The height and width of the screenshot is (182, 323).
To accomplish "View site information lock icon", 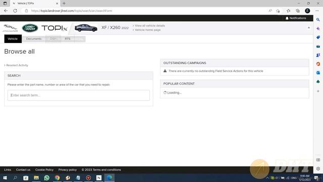I will coord(26,11).
